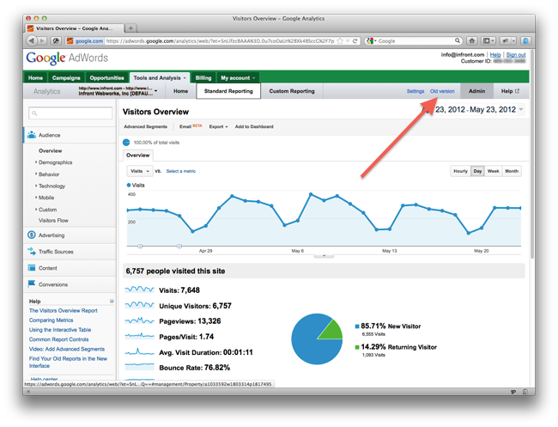
Task: Open Analytics Help in gray nav bar
Action: coord(510,91)
